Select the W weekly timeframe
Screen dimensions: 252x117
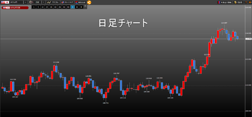(x=77, y=7)
